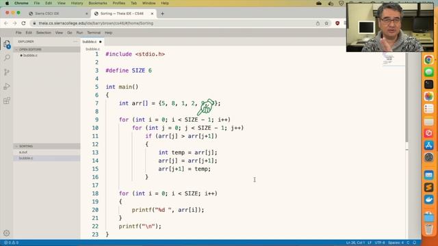Open the IDE Edit menu
The image size is (438, 246).
click(x=29, y=33)
